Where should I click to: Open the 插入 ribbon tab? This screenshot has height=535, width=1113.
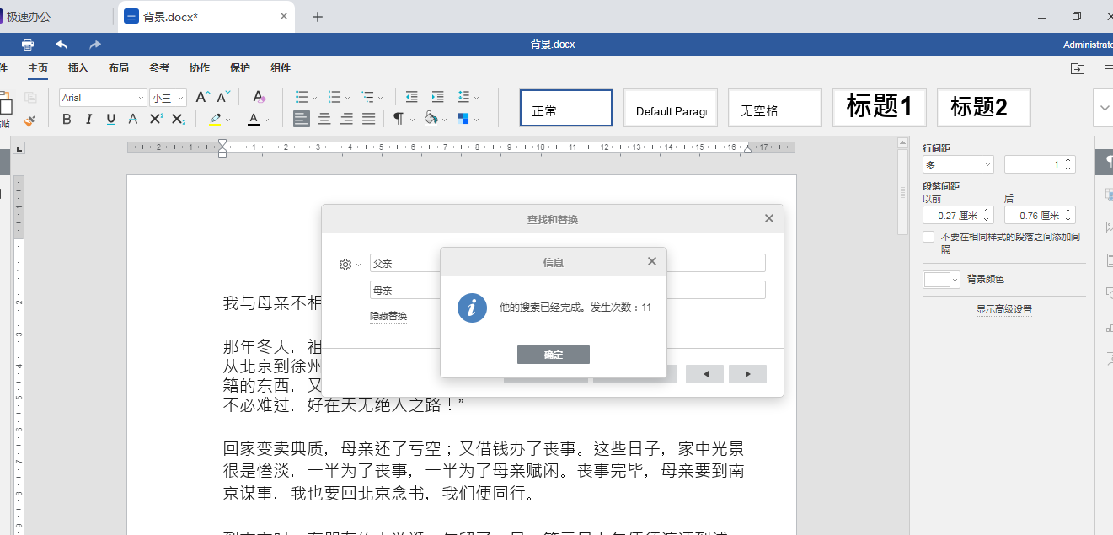78,68
